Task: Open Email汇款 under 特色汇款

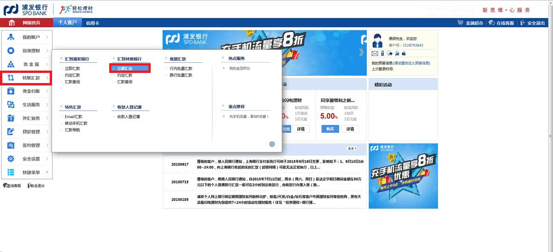Action: tap(73, 117)
